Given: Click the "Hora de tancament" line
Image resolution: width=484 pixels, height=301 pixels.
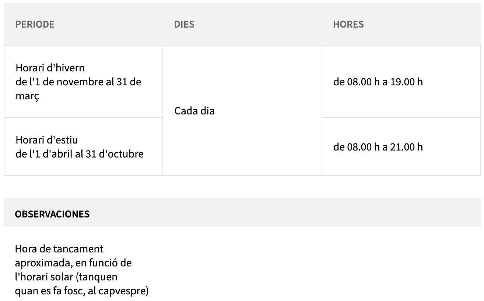Looking at the screenshot, I should click(x=59, y=249).
